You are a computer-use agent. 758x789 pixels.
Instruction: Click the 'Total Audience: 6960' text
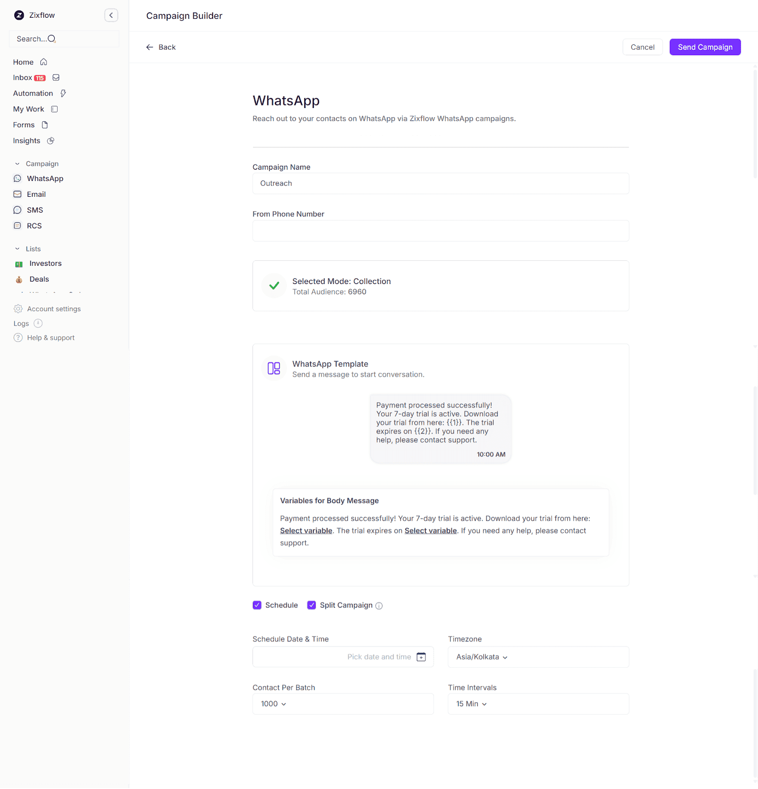click(329, 292)
